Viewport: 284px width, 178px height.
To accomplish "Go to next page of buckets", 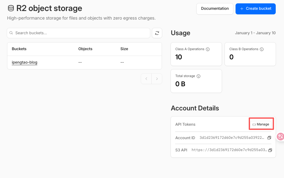I will (x=157, y=79).
